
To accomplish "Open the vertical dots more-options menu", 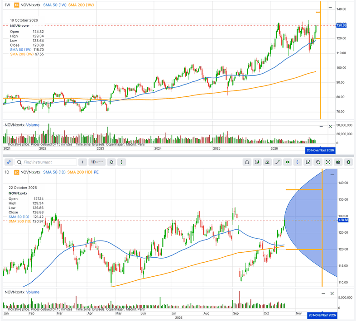I will [121, 162].
